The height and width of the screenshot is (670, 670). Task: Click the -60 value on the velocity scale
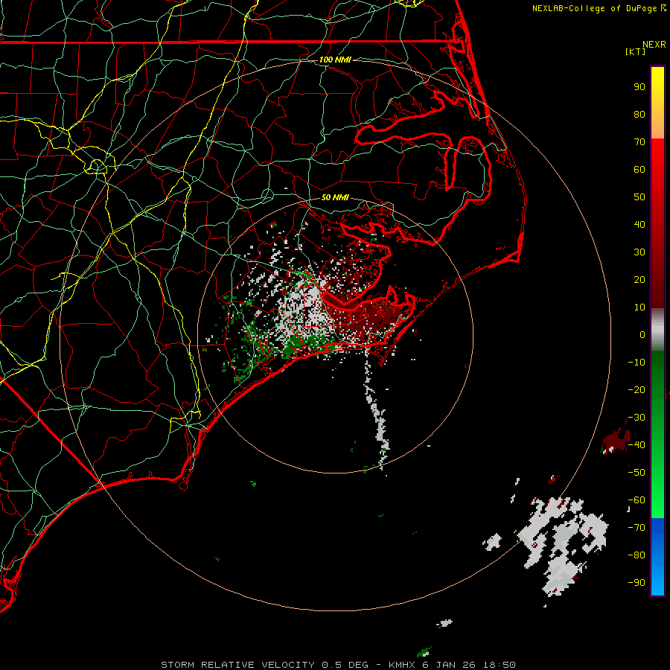coord(636,500)
